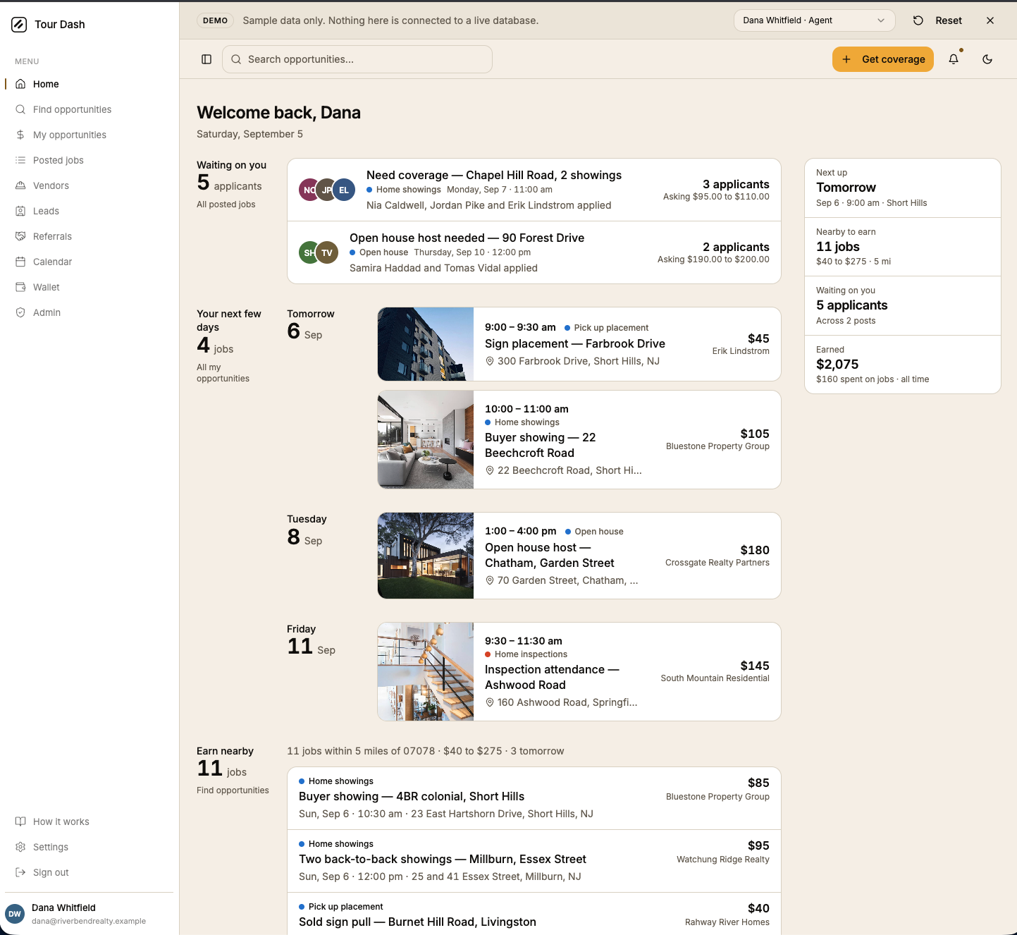This screenshot has height=935, width=1017.
Task: Click the Admin shield icon
Action: click(x=20, y=312)
